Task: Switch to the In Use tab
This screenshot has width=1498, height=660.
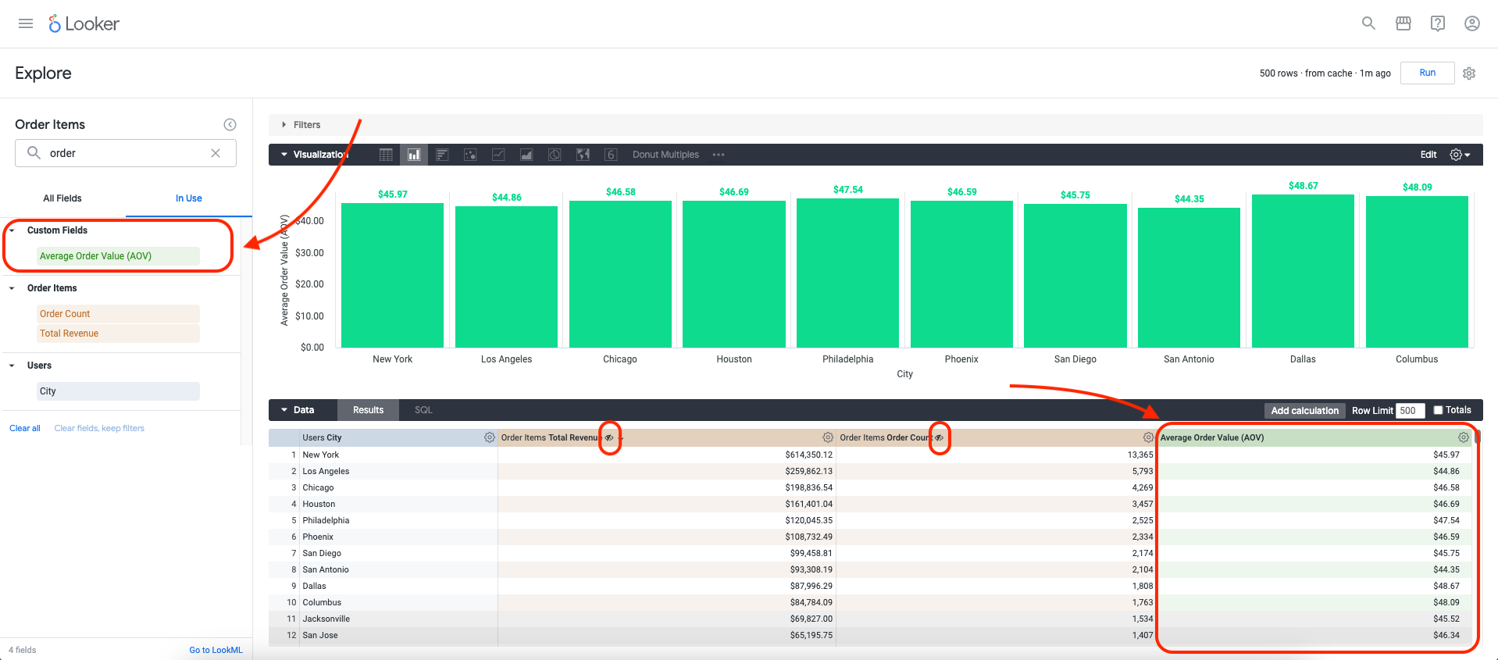Action: 188,198
